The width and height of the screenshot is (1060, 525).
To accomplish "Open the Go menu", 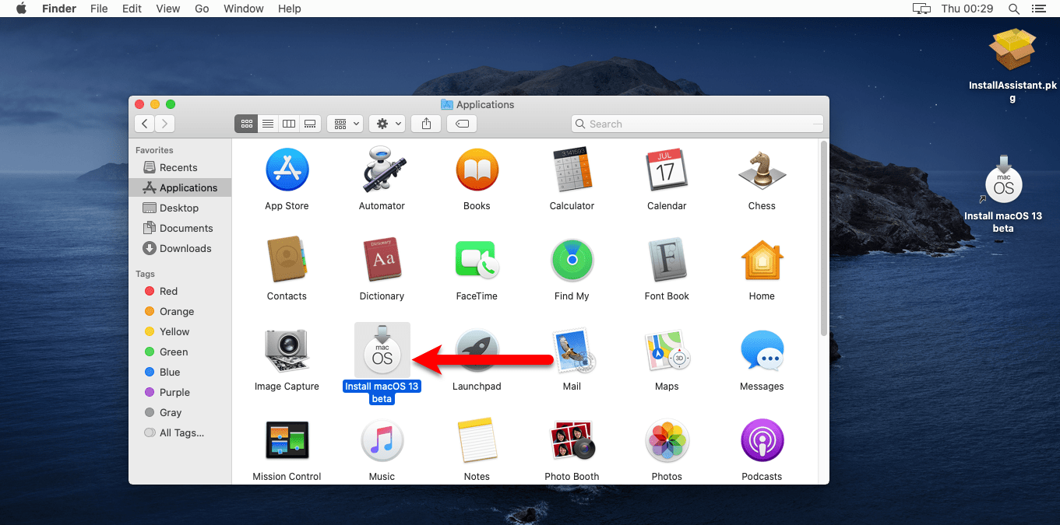I will [202, 9].
